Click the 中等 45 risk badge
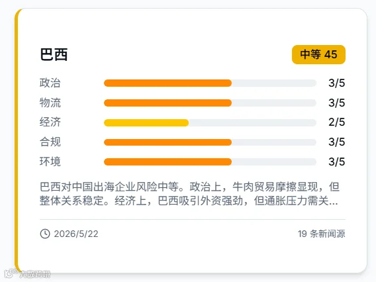376x282 pixels. [x=318, y=54]
